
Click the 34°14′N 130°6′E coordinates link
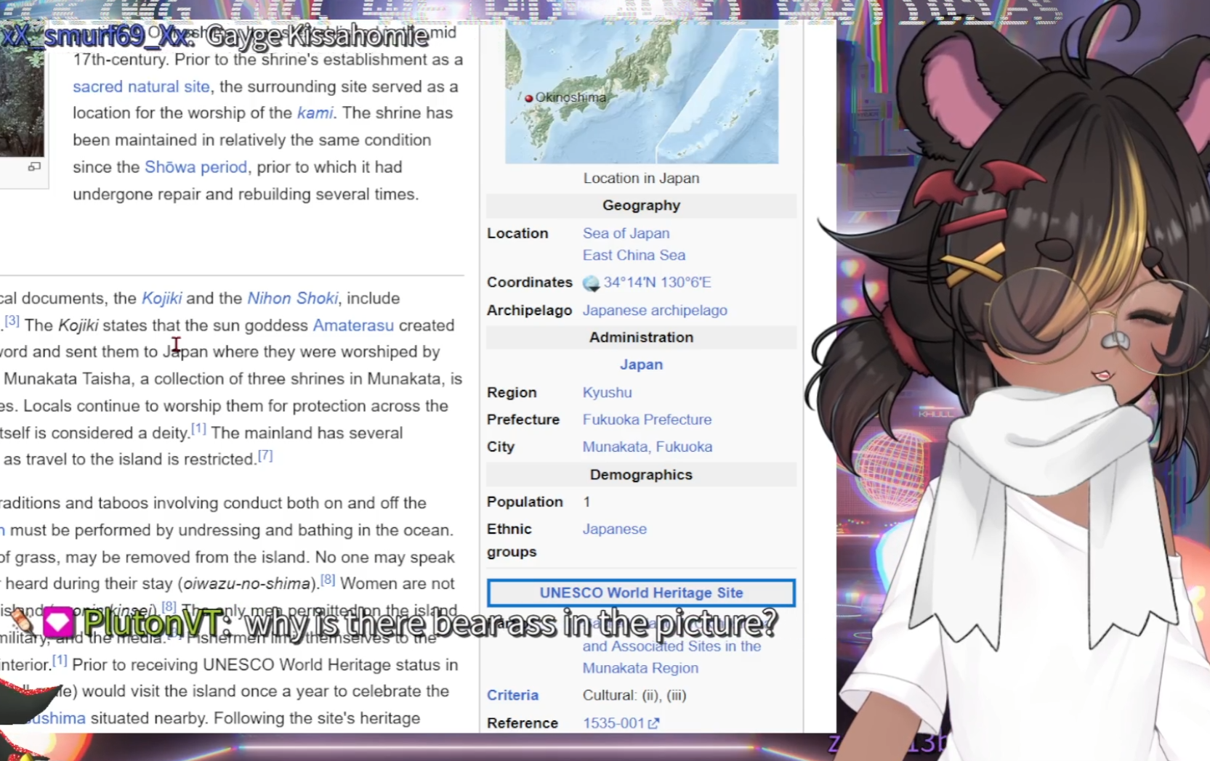(x=657, y=282)
